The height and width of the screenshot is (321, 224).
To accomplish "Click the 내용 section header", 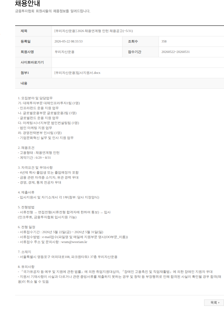I will 24,83.
